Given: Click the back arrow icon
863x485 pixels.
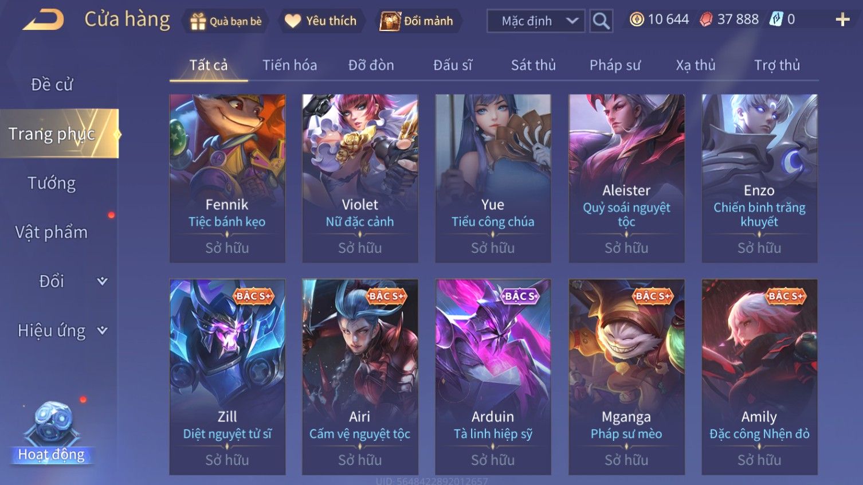Looking at the screenshot, I should point(44,21).
